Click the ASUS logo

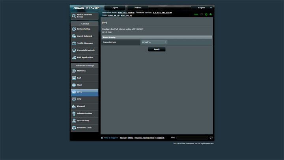click(79, 8)
